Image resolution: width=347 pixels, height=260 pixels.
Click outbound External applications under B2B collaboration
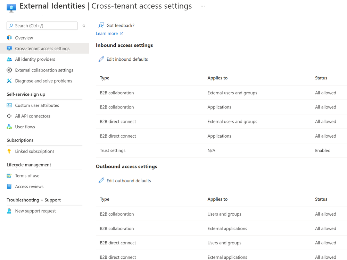click(x=227, y=229)
